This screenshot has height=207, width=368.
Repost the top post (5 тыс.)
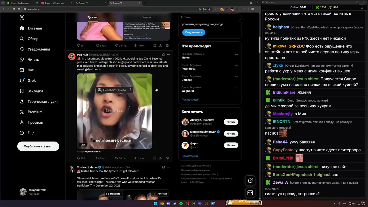pos(101,45)
